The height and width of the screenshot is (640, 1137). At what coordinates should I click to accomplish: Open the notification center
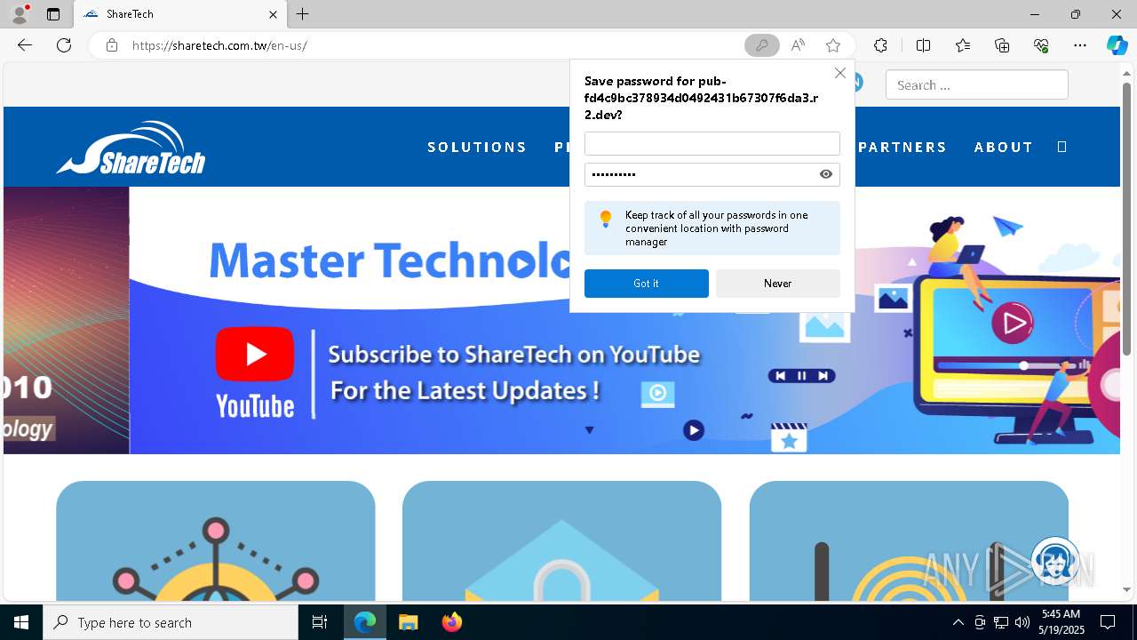(1108, 622)
